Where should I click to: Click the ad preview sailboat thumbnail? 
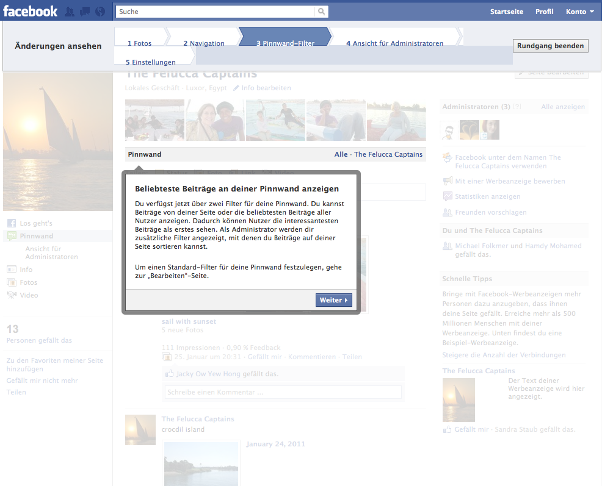459,399
